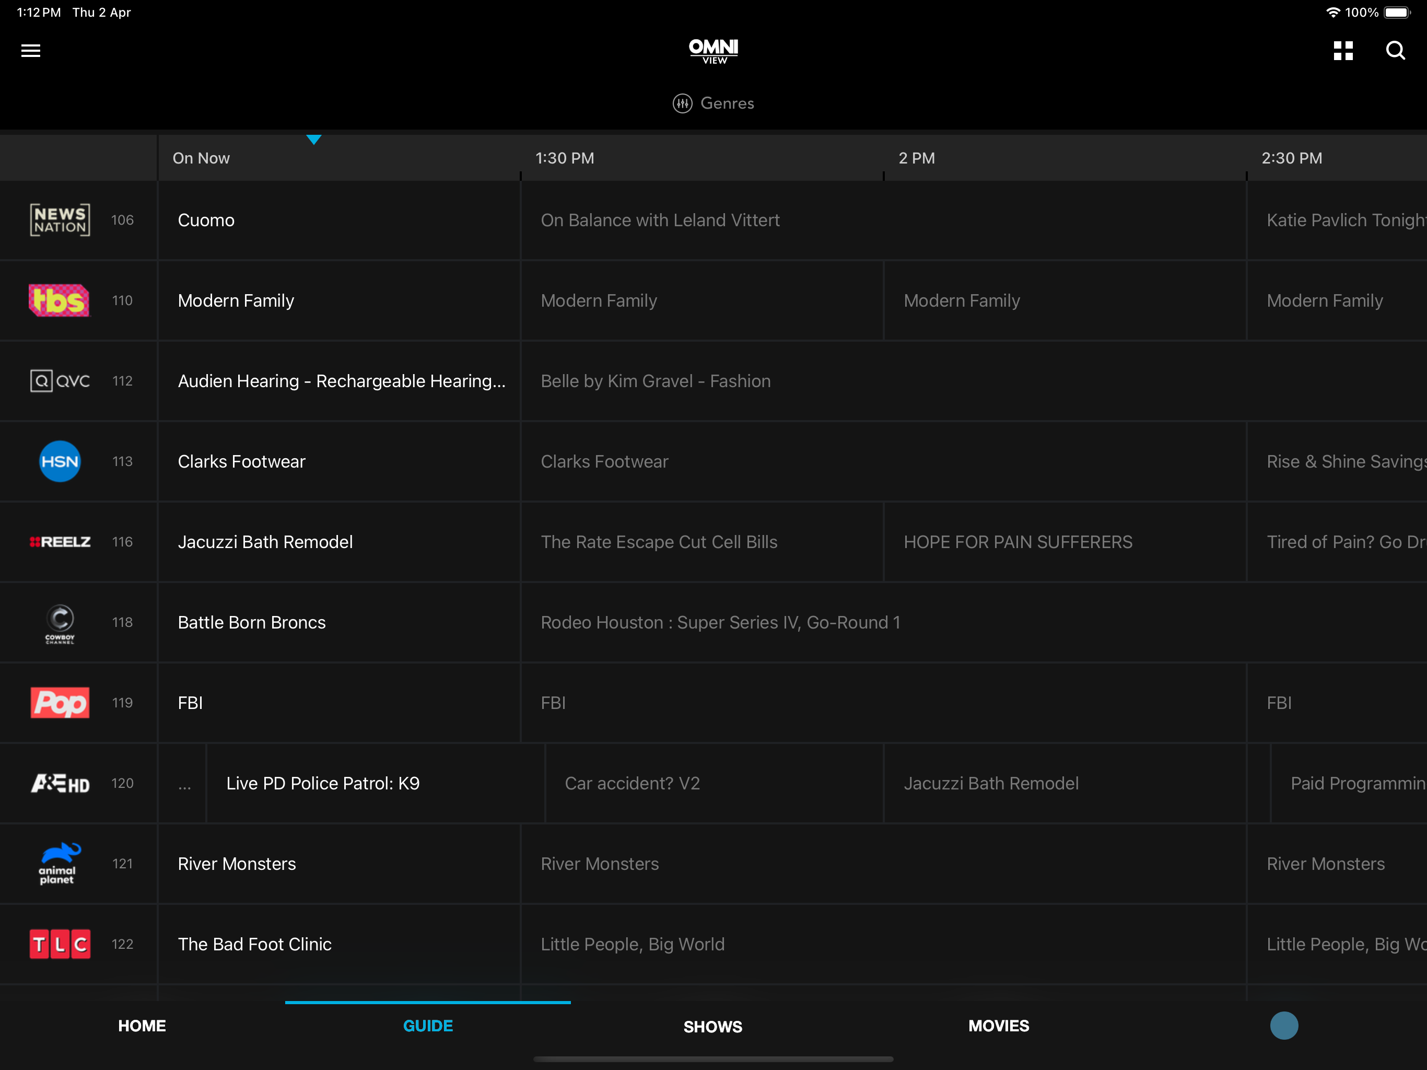This screenshot has width=1427, height=1070.
Task: Open Rise & Shine Savings listing
Action: [1337, 461]
